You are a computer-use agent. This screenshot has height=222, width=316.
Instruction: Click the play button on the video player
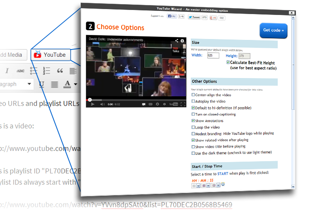[x=92, y=104]
